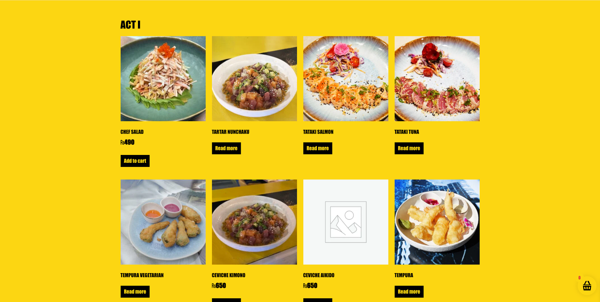The image size is (600, 302).
Task: View the Ceviche Kimono image
Action: [x=254, y=222]
